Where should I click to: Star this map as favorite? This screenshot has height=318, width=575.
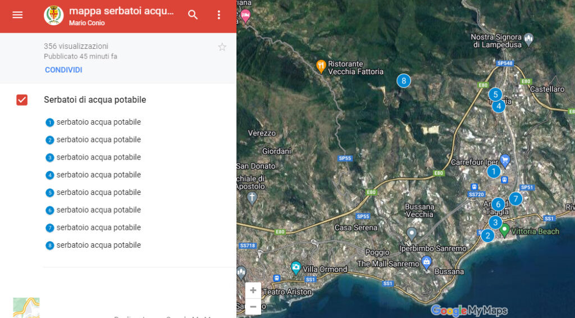(222, 47)
